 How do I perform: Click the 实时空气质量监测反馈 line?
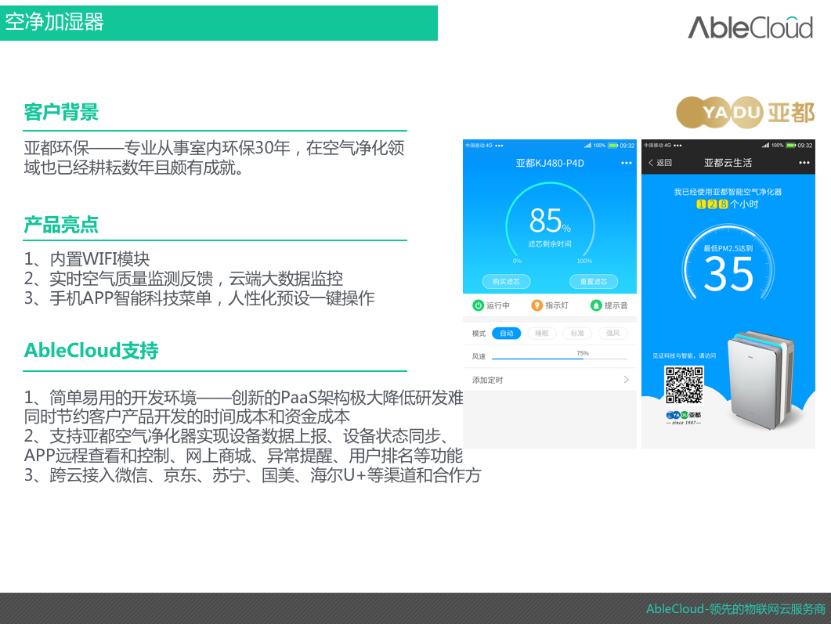click(x=183, y=279)
